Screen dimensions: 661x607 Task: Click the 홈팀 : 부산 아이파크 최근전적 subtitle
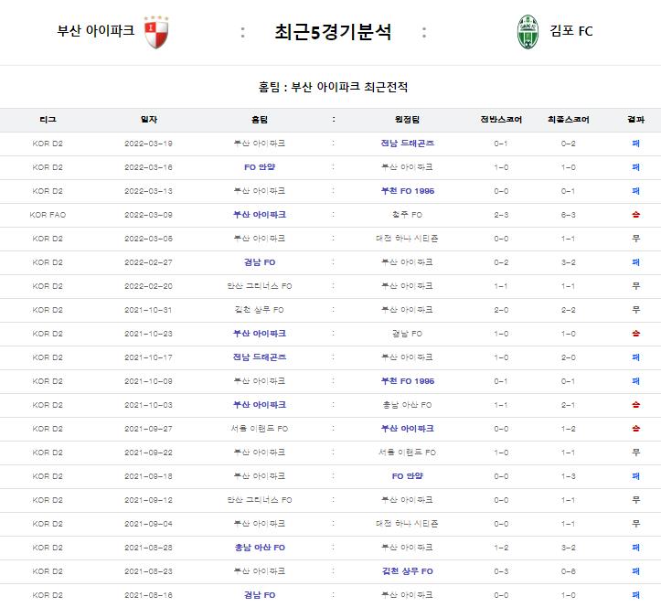333,87
